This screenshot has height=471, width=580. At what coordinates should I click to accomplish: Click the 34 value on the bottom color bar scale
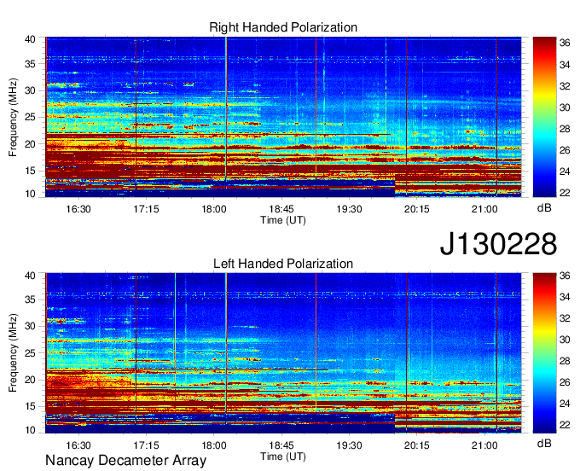(565, 297)
